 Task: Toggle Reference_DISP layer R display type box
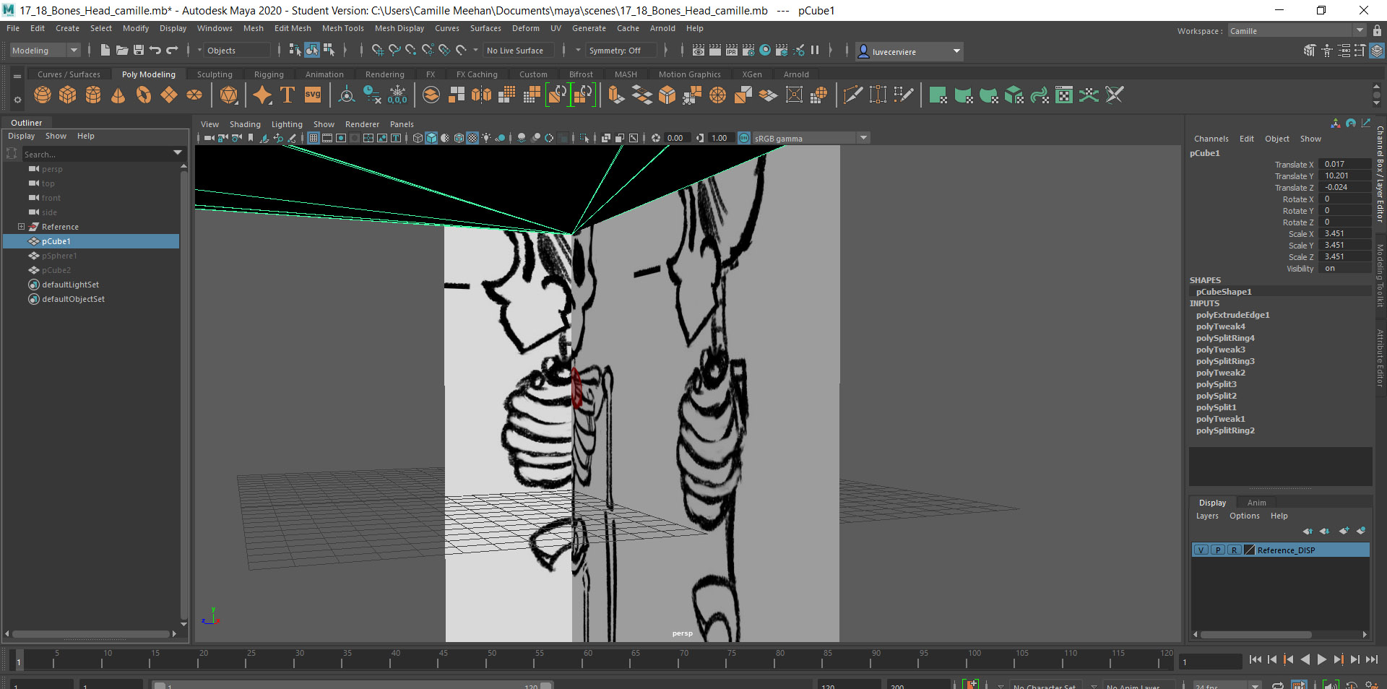(1234, 550)
